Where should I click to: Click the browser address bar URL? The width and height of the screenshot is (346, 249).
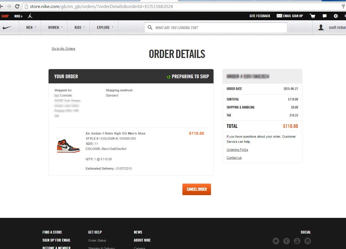(101, 6)
